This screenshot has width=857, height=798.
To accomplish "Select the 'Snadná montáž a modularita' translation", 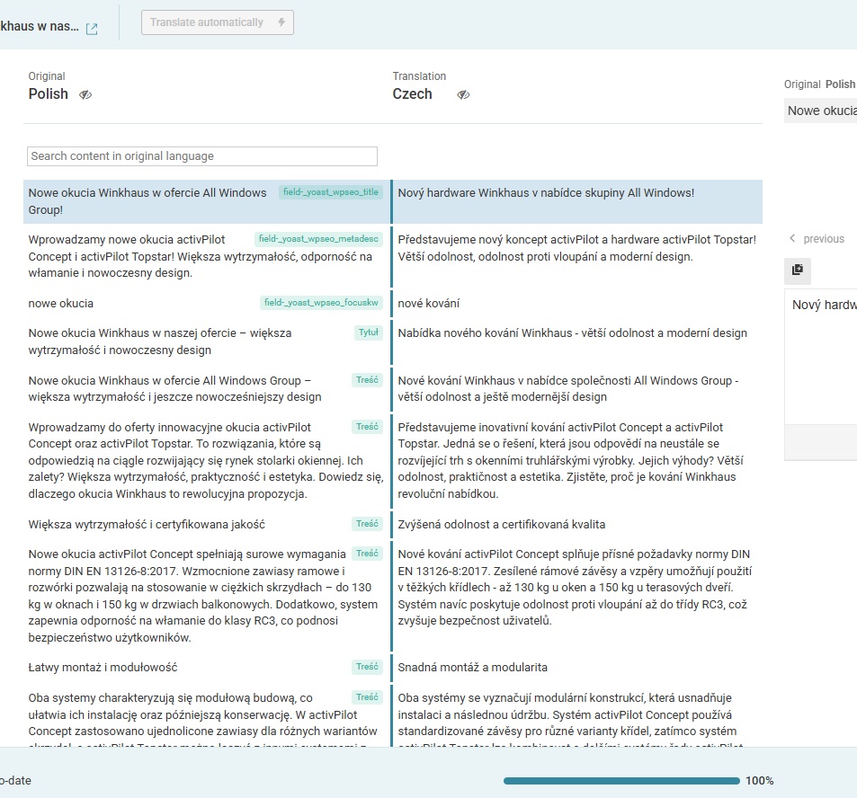I will pos(472,668).
